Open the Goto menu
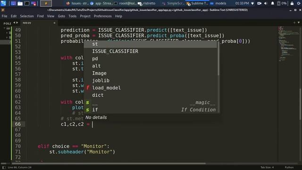This screenshot has width=302, height=170. (61, 16)
